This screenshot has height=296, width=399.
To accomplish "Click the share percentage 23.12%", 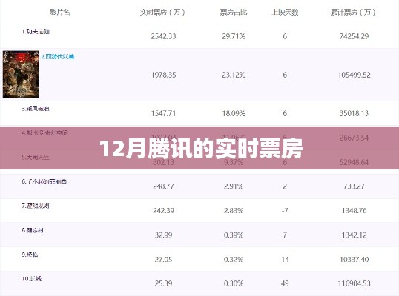I will (234, 75).
